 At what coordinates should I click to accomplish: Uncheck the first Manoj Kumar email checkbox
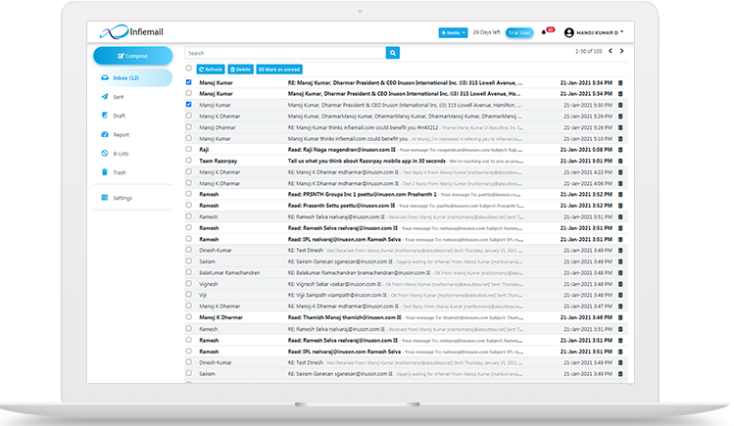[x=188, y=82]
